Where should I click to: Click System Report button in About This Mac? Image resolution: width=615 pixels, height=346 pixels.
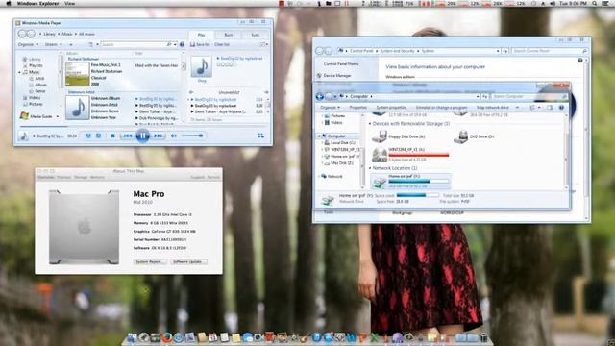click(151, 261)
